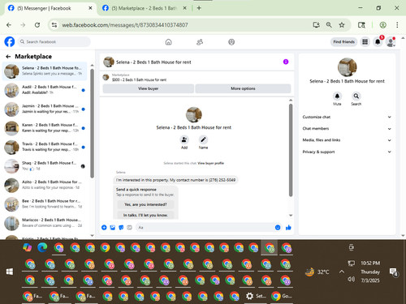Click Chrome zoom magnifier icon
The width and height of the screenshot is (406, 304).
329,25
